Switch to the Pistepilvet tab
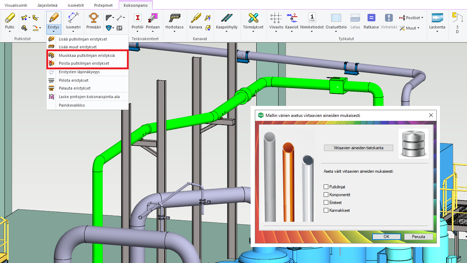Viewport: 467px width, 263px height. click(x=104, y=6)
